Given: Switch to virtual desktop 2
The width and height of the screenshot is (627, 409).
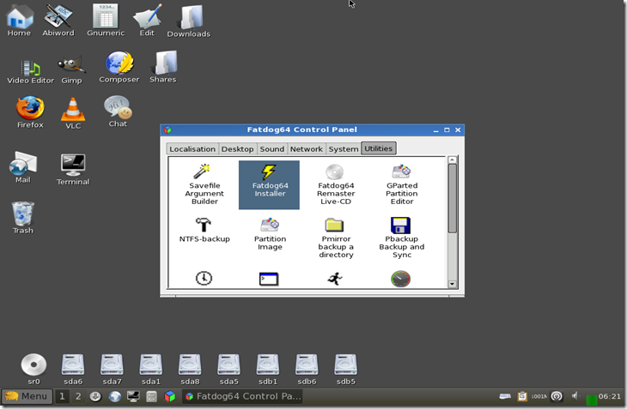Looking at the screenshot, I should [x=78, y=396].
